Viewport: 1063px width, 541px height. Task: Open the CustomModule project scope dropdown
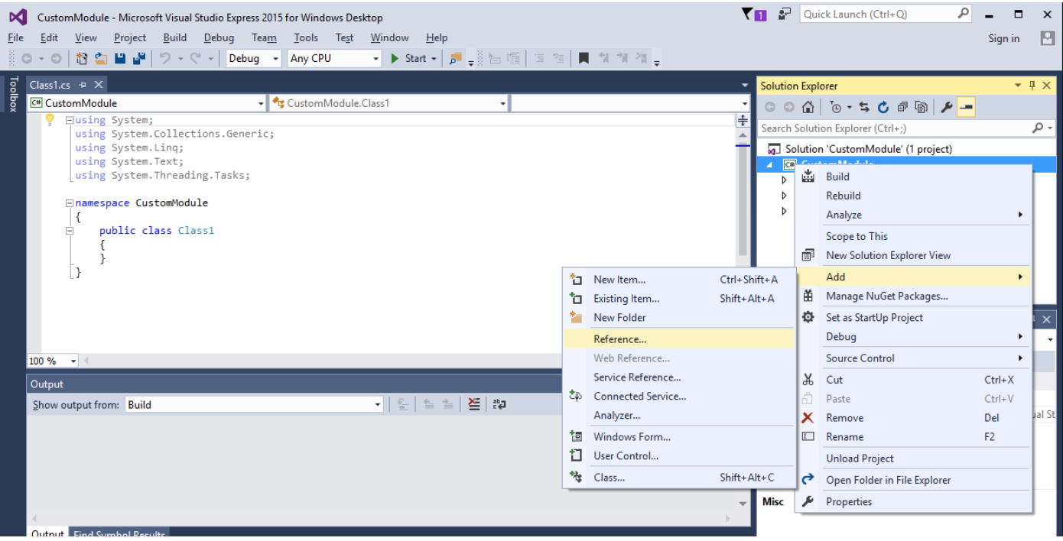tap(147, 103)
